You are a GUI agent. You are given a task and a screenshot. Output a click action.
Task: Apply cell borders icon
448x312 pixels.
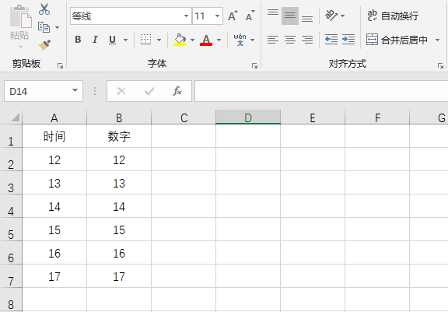(x=145, y=40)
